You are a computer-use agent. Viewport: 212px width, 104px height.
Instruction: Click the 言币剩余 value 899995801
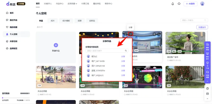pyautogui.click(x=25, y=93)
